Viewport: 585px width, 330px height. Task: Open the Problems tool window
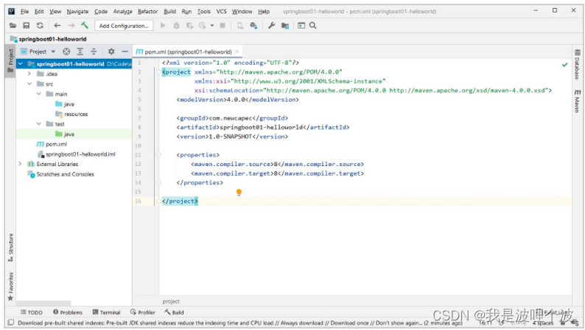coord(68,312)
